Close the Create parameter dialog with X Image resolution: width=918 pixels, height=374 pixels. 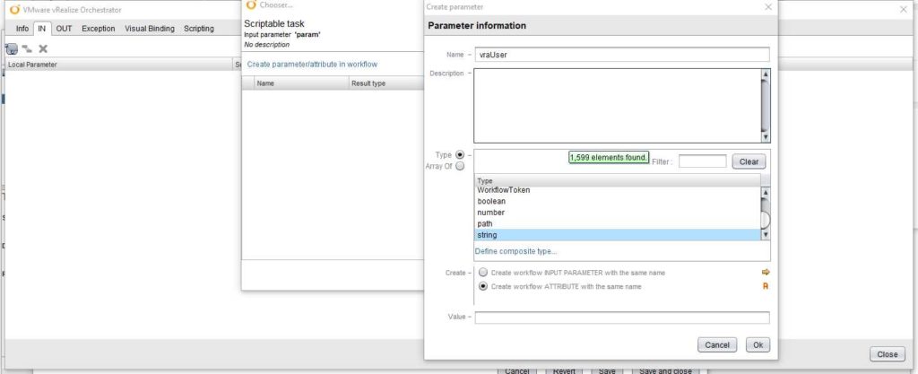[x=768, y=7]
